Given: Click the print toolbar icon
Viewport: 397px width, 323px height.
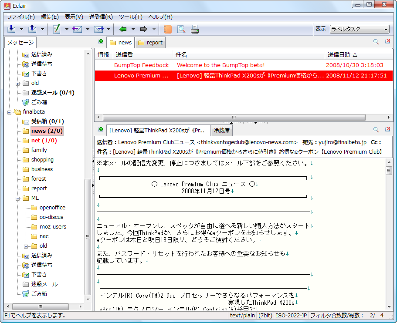Looking at the screenshot, I should coord(195,29).
